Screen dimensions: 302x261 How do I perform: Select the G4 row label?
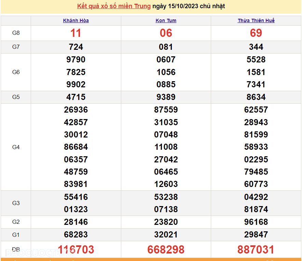(x=16, y=147)
